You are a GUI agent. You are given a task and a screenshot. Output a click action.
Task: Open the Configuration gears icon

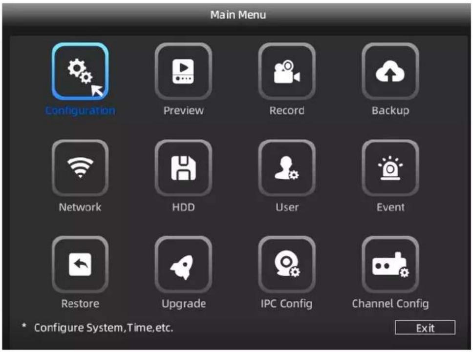pos(80,71)
